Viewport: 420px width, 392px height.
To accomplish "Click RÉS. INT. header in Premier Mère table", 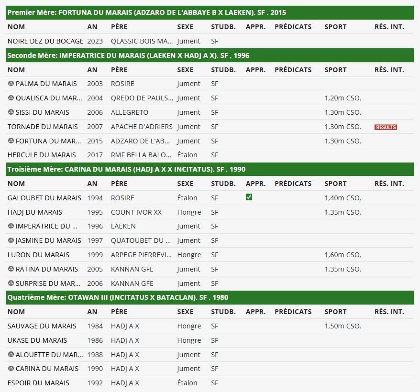I will pyautogui.click(x=389, y=27).
